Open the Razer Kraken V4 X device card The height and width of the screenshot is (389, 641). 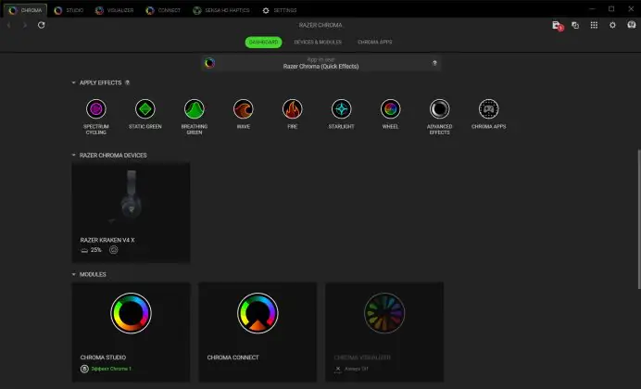coord(131,212)
